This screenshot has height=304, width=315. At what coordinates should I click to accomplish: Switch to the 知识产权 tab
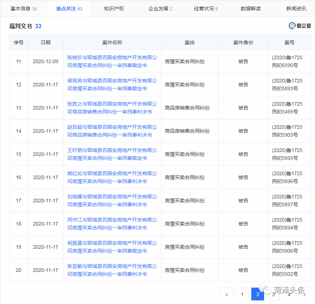point(114,9)
